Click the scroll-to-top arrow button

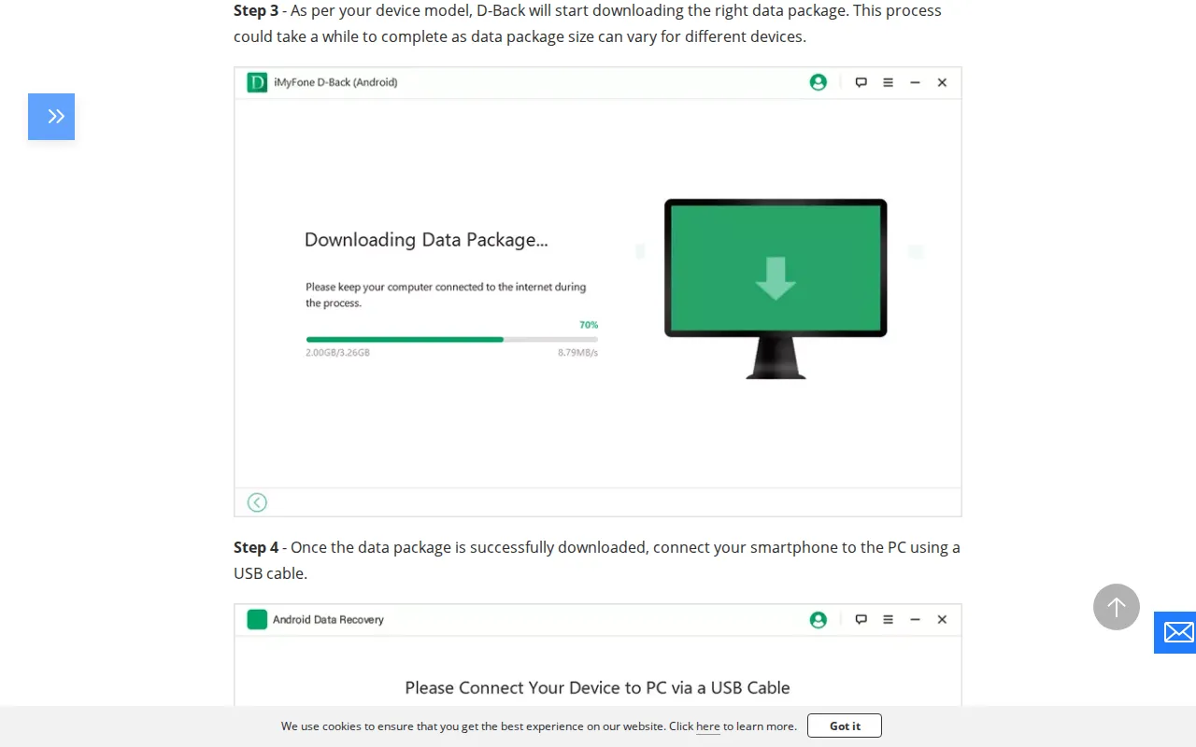[x=1117, y=607]
